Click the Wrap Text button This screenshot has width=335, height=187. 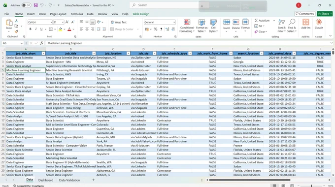click(119, 22)
